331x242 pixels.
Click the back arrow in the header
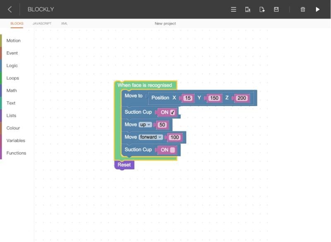[x=10, y=9]
